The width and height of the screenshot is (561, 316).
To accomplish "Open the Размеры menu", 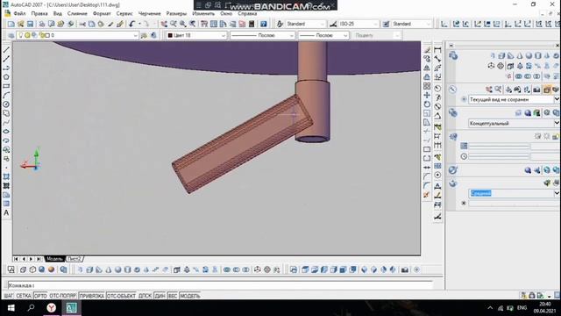I will click(x=176, y=14).
